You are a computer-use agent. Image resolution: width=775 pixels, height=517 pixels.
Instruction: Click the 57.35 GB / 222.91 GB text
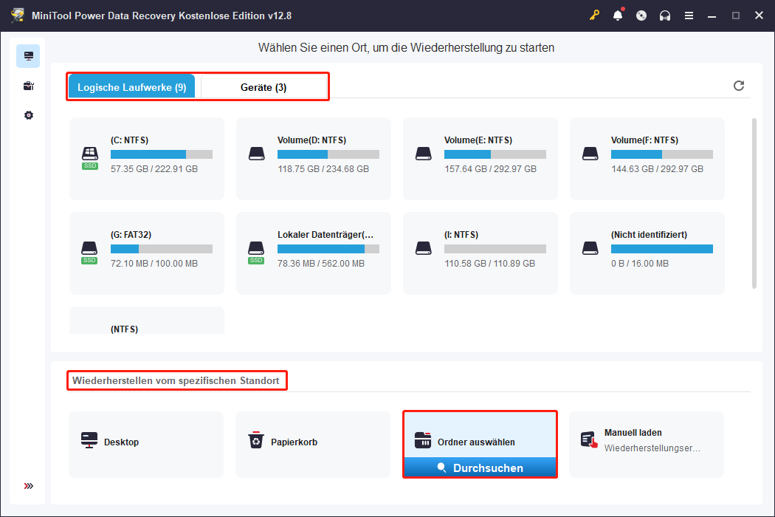154,168
